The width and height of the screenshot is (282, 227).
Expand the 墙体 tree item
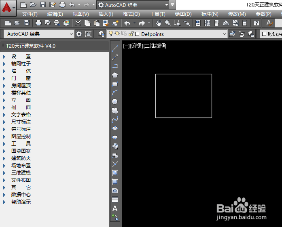coord(4,71)
